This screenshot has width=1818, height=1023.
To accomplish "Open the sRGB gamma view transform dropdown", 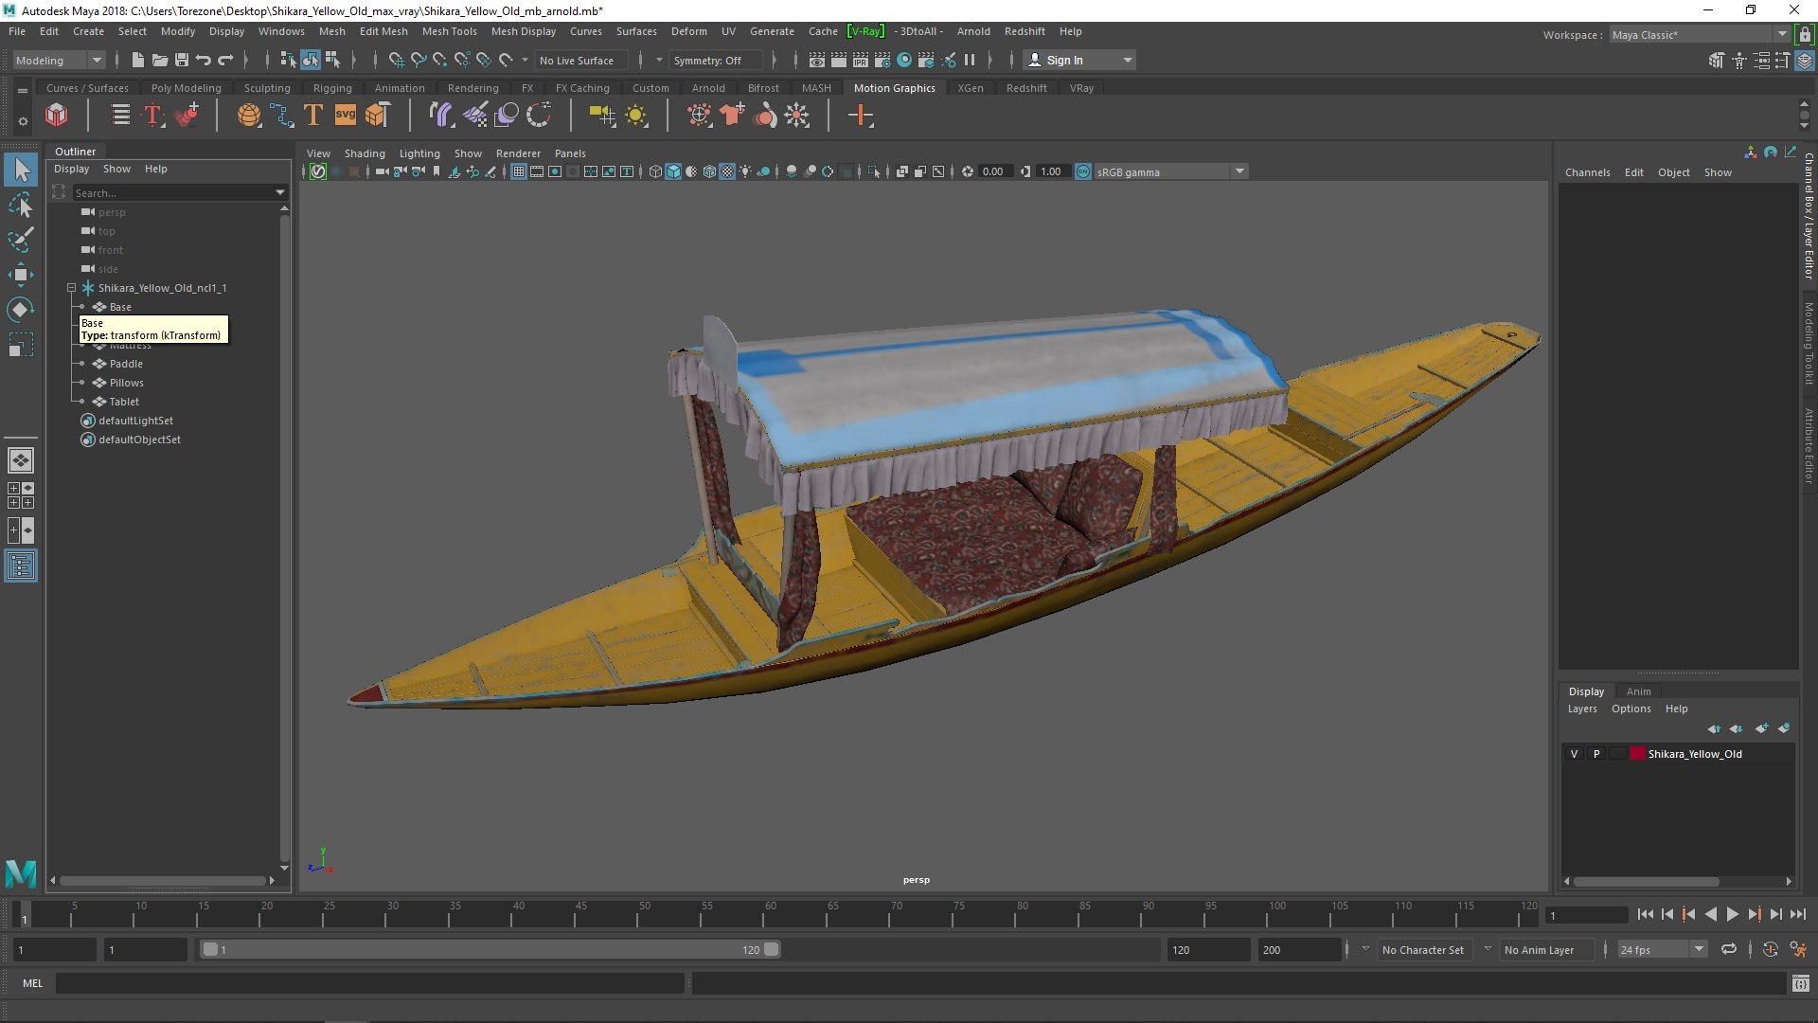I will (x=1171, y=171).
